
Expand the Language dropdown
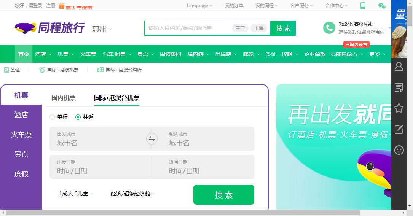(199, 6)
